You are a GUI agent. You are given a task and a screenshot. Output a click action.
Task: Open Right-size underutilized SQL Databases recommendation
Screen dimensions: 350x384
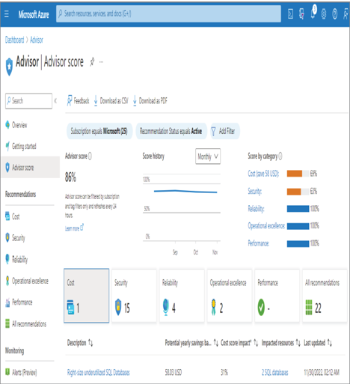pyautogui.click(x=99, y=372)
